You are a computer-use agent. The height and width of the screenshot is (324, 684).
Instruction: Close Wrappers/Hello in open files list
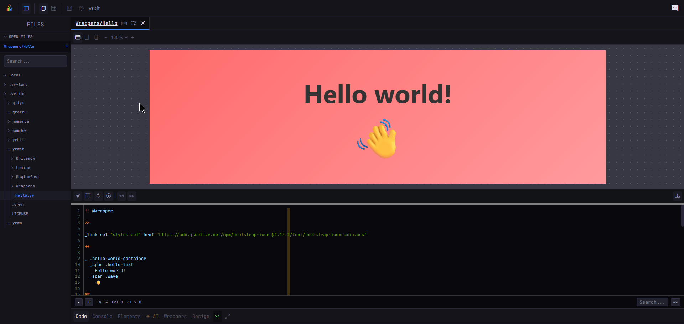tap(67, 46)
